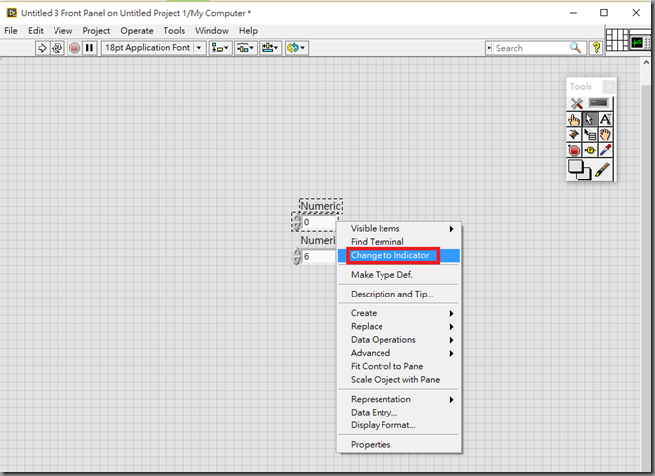Select the Operating (hand) tool
655x476 pixels.
point(574,120)
